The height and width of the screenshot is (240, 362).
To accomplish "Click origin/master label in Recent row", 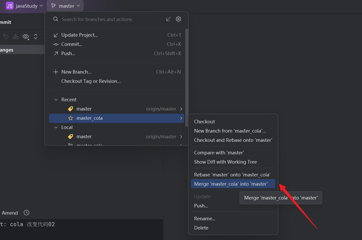I will click(161, 109).
